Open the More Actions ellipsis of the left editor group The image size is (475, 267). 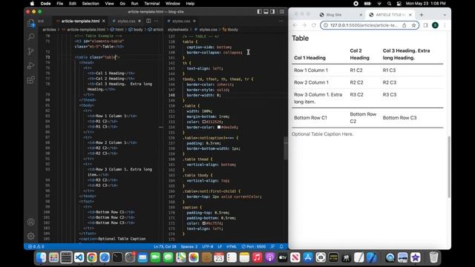coord(157,21)
